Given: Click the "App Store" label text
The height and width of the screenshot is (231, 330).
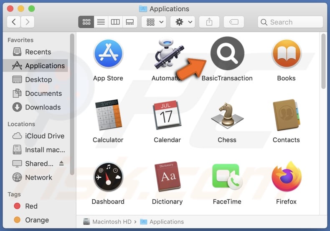Looking at the screenshot, I should 108,78.
